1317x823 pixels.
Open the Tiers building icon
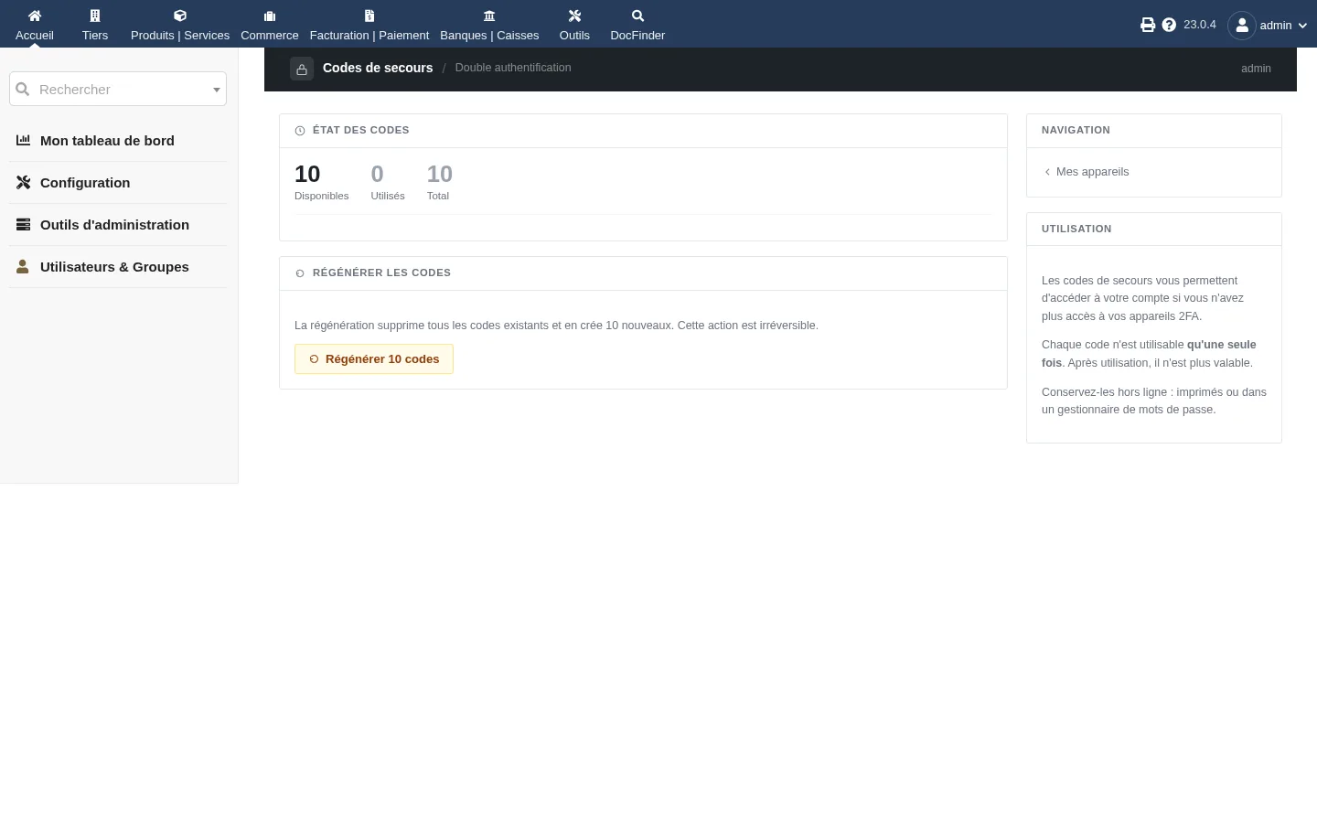[95, 16]
